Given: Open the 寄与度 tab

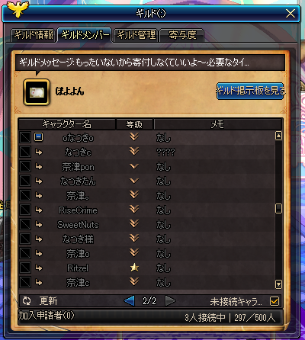Looking at the screenshot, I should click(x=182, y=35).
